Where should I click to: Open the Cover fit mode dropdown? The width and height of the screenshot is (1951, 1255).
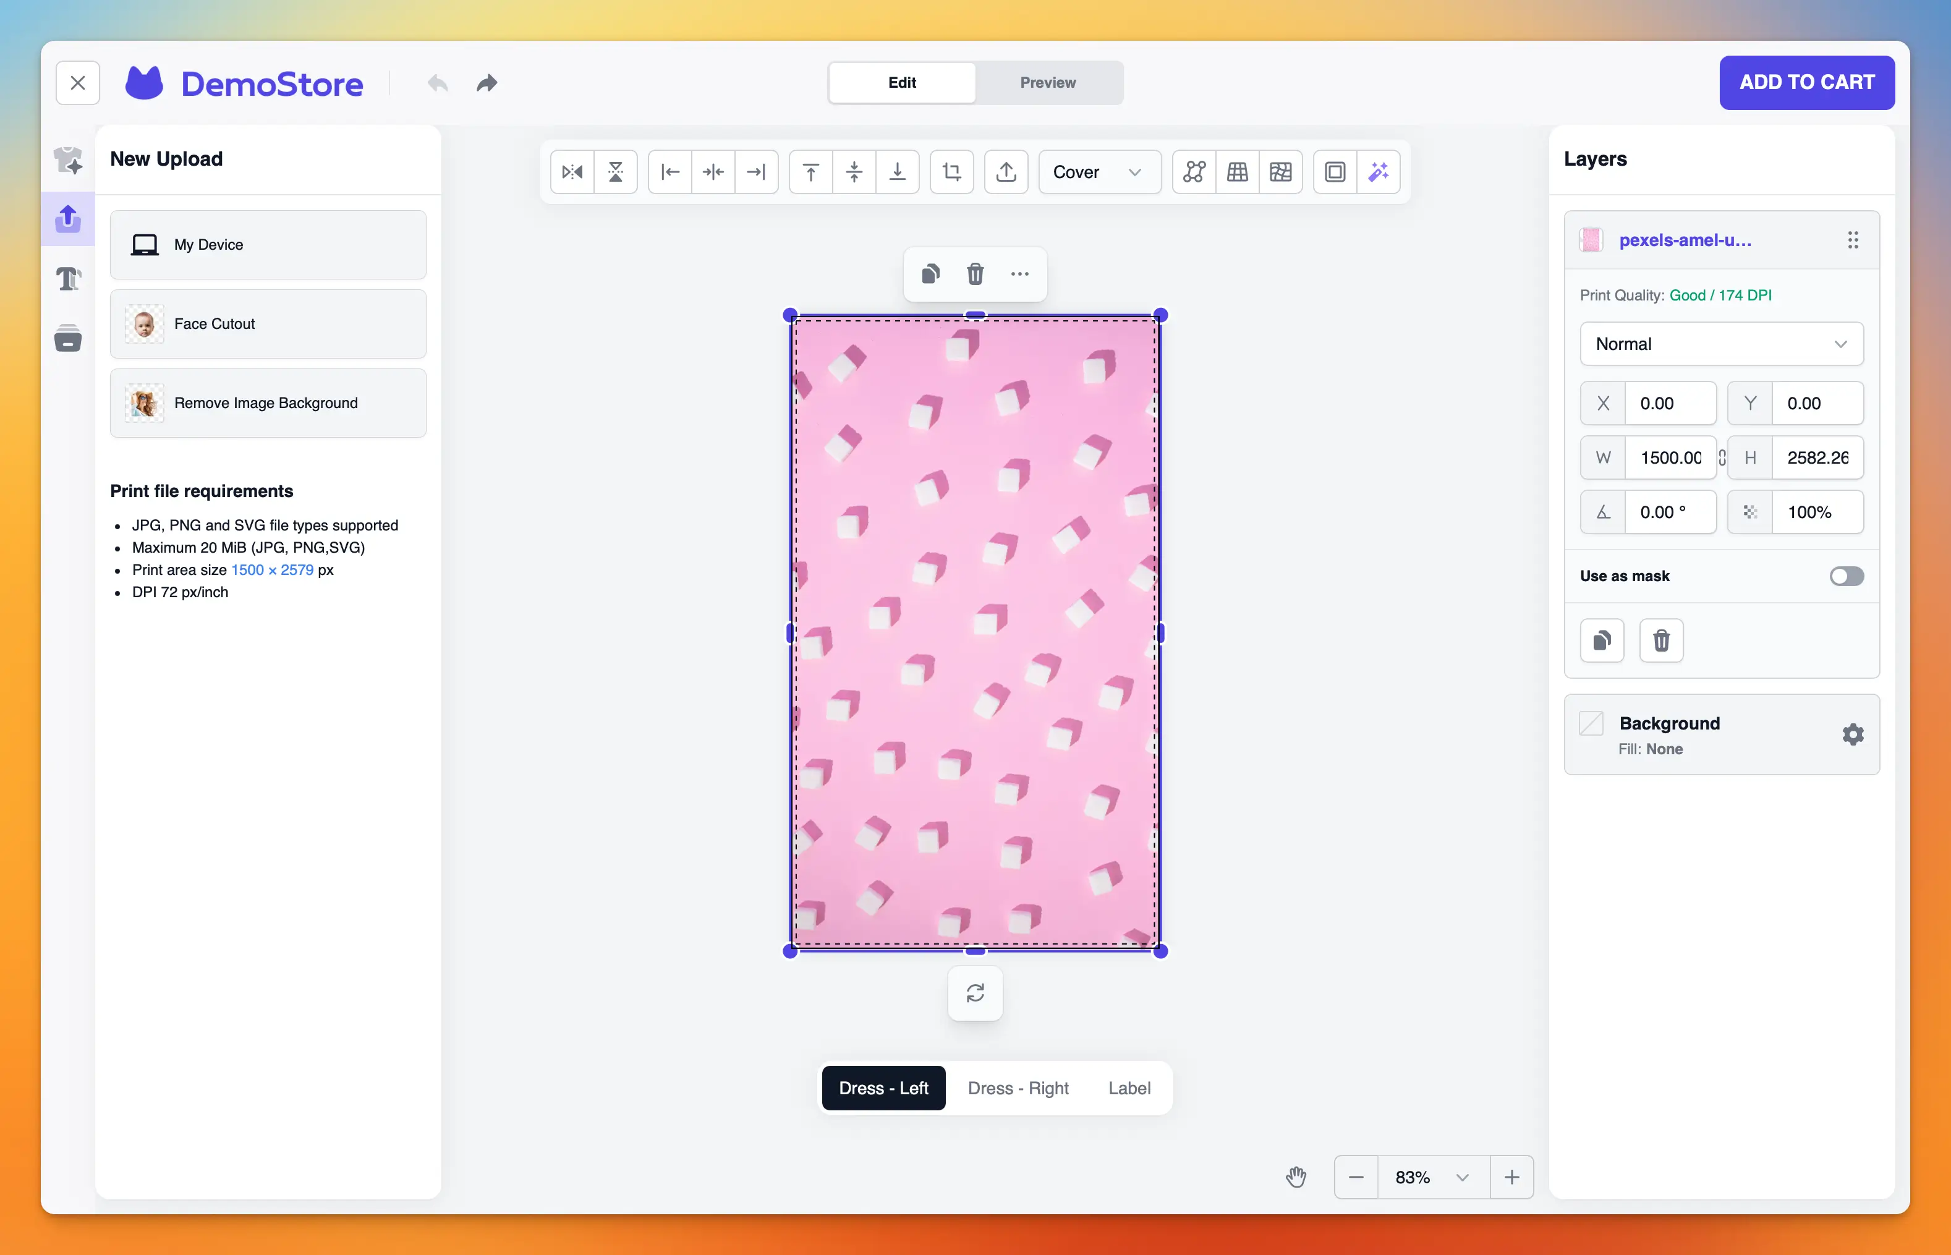coord(1099,172)
